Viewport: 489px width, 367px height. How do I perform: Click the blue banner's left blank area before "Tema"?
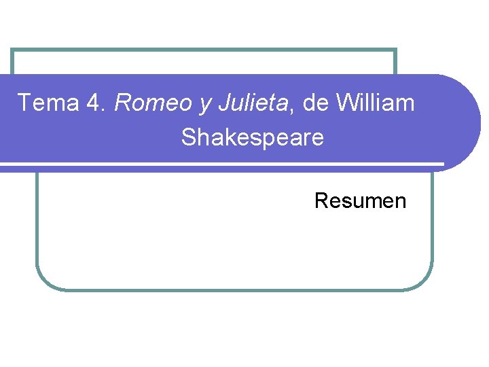8,122
